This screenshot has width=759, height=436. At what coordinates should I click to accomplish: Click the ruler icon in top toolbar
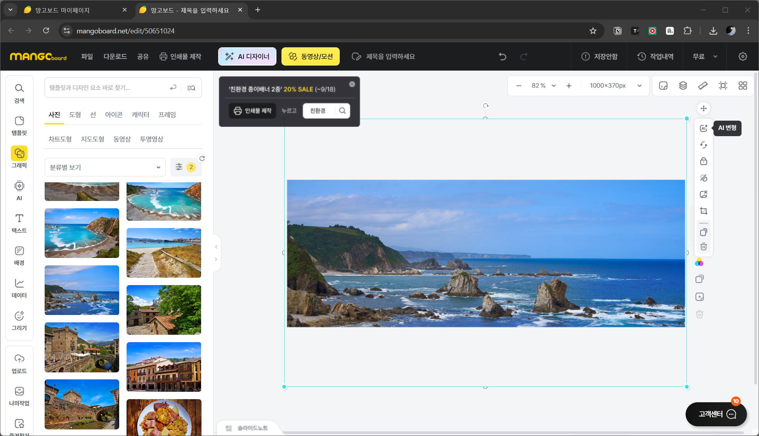click(x=703, y=86)
